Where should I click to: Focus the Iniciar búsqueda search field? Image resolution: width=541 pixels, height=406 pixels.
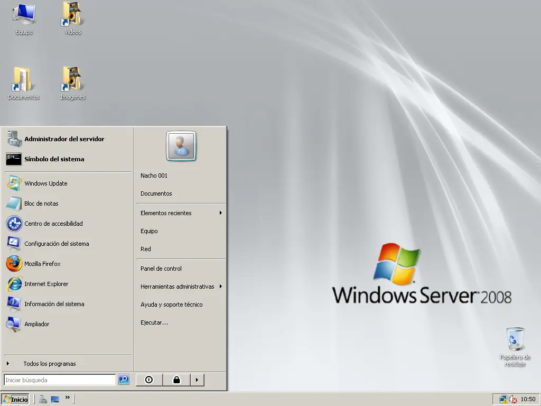(60, 380)
